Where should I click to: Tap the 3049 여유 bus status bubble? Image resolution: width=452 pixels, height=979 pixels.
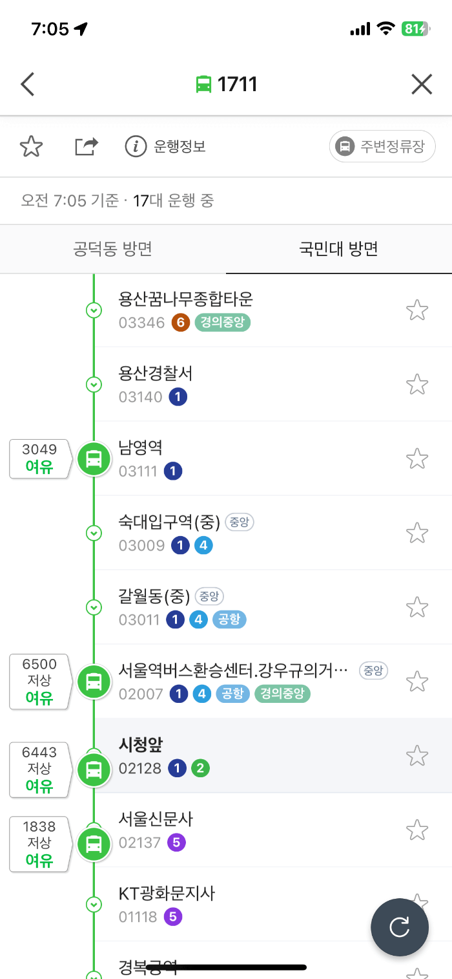(37, 459)
